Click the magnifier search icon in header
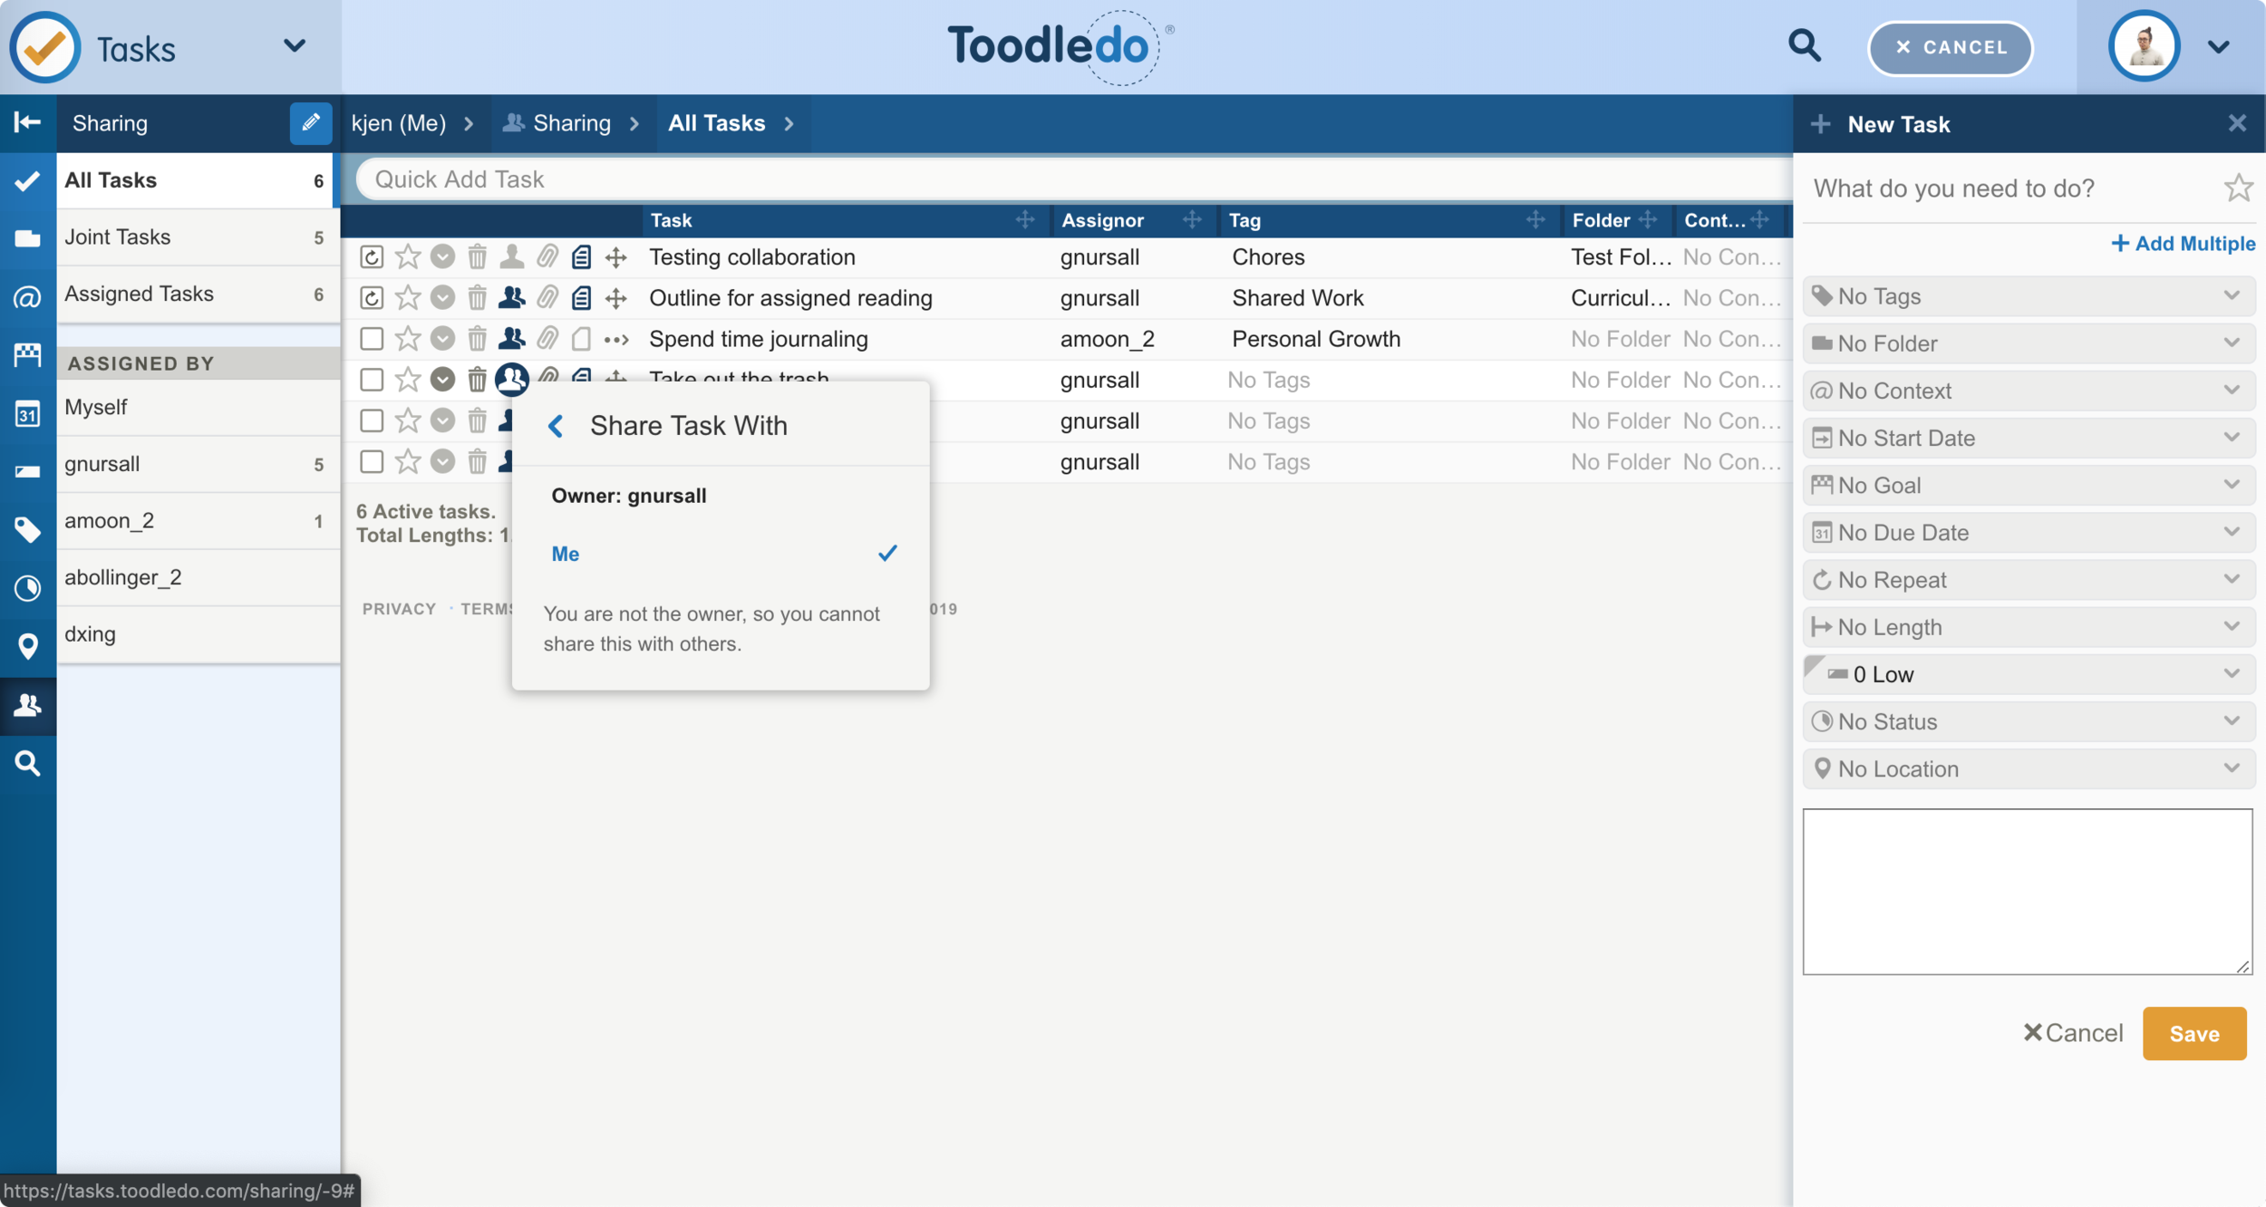This screenshot has width=2266, height=1207. tap(1804, 45)
